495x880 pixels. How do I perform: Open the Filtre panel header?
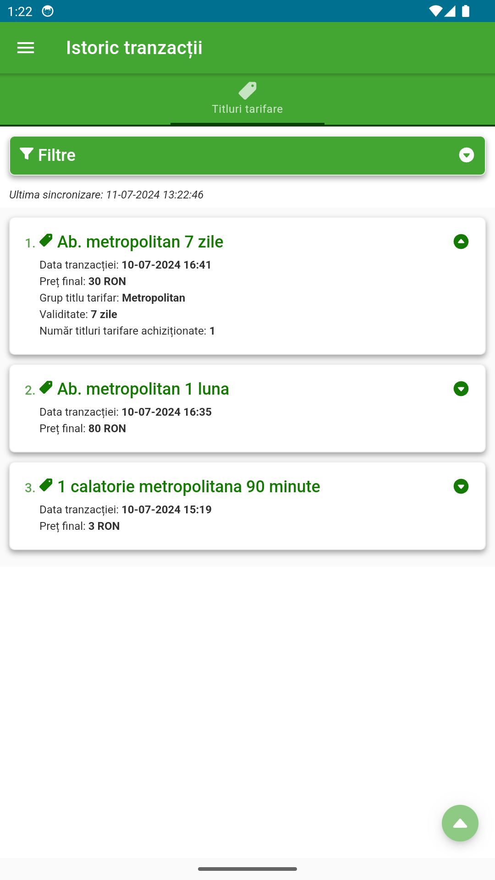coord(247,155)
